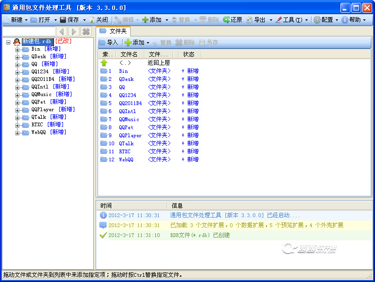Viewport: 375px width, 282px height.
Task: Click the 配置 (Settings) gear icon
Action: click(x=317, y=20)
